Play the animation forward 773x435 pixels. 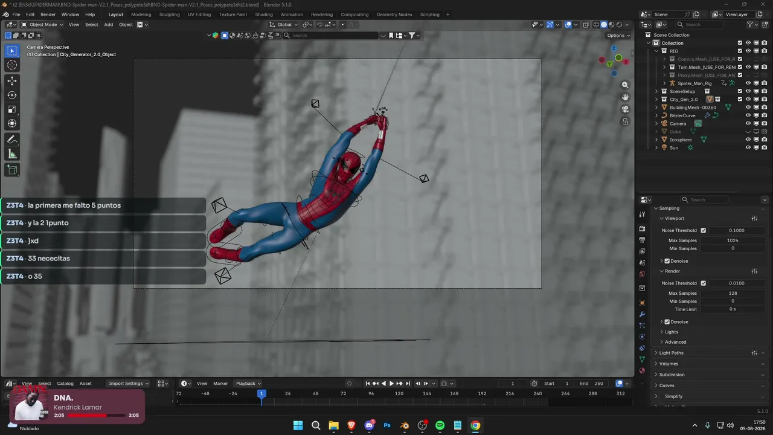[391, 384]
